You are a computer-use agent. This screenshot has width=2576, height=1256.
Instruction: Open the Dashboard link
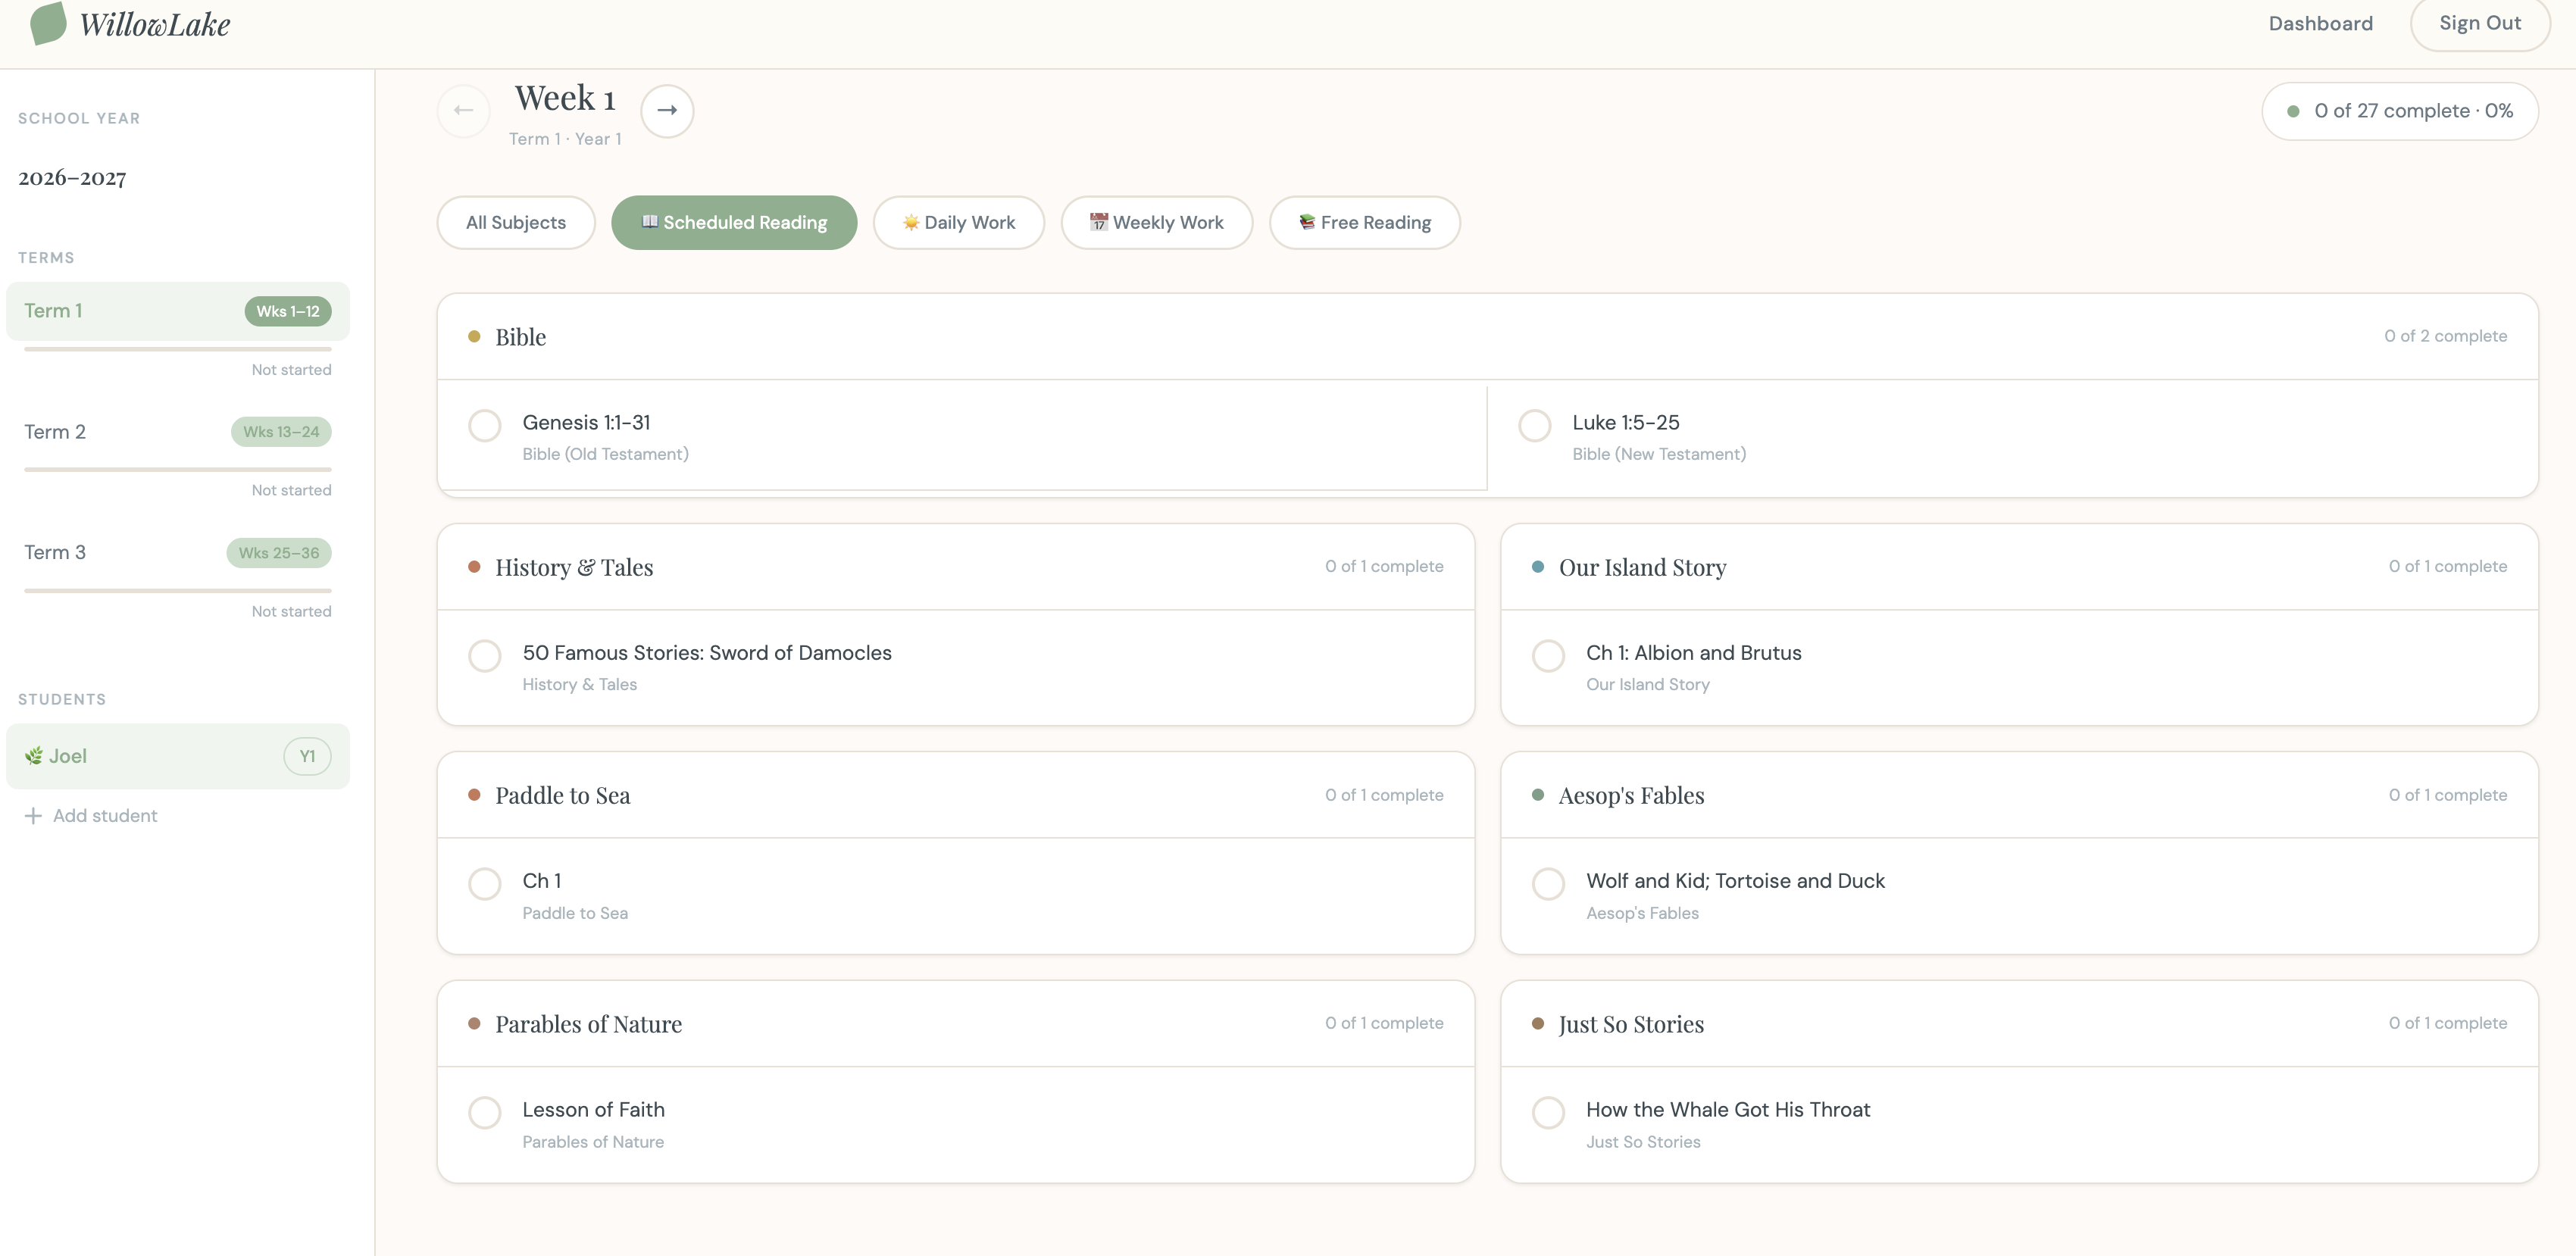[2320, 23]
